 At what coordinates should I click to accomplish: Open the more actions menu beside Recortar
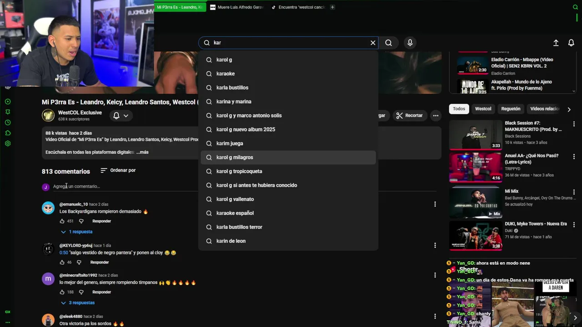click(436, 115)
